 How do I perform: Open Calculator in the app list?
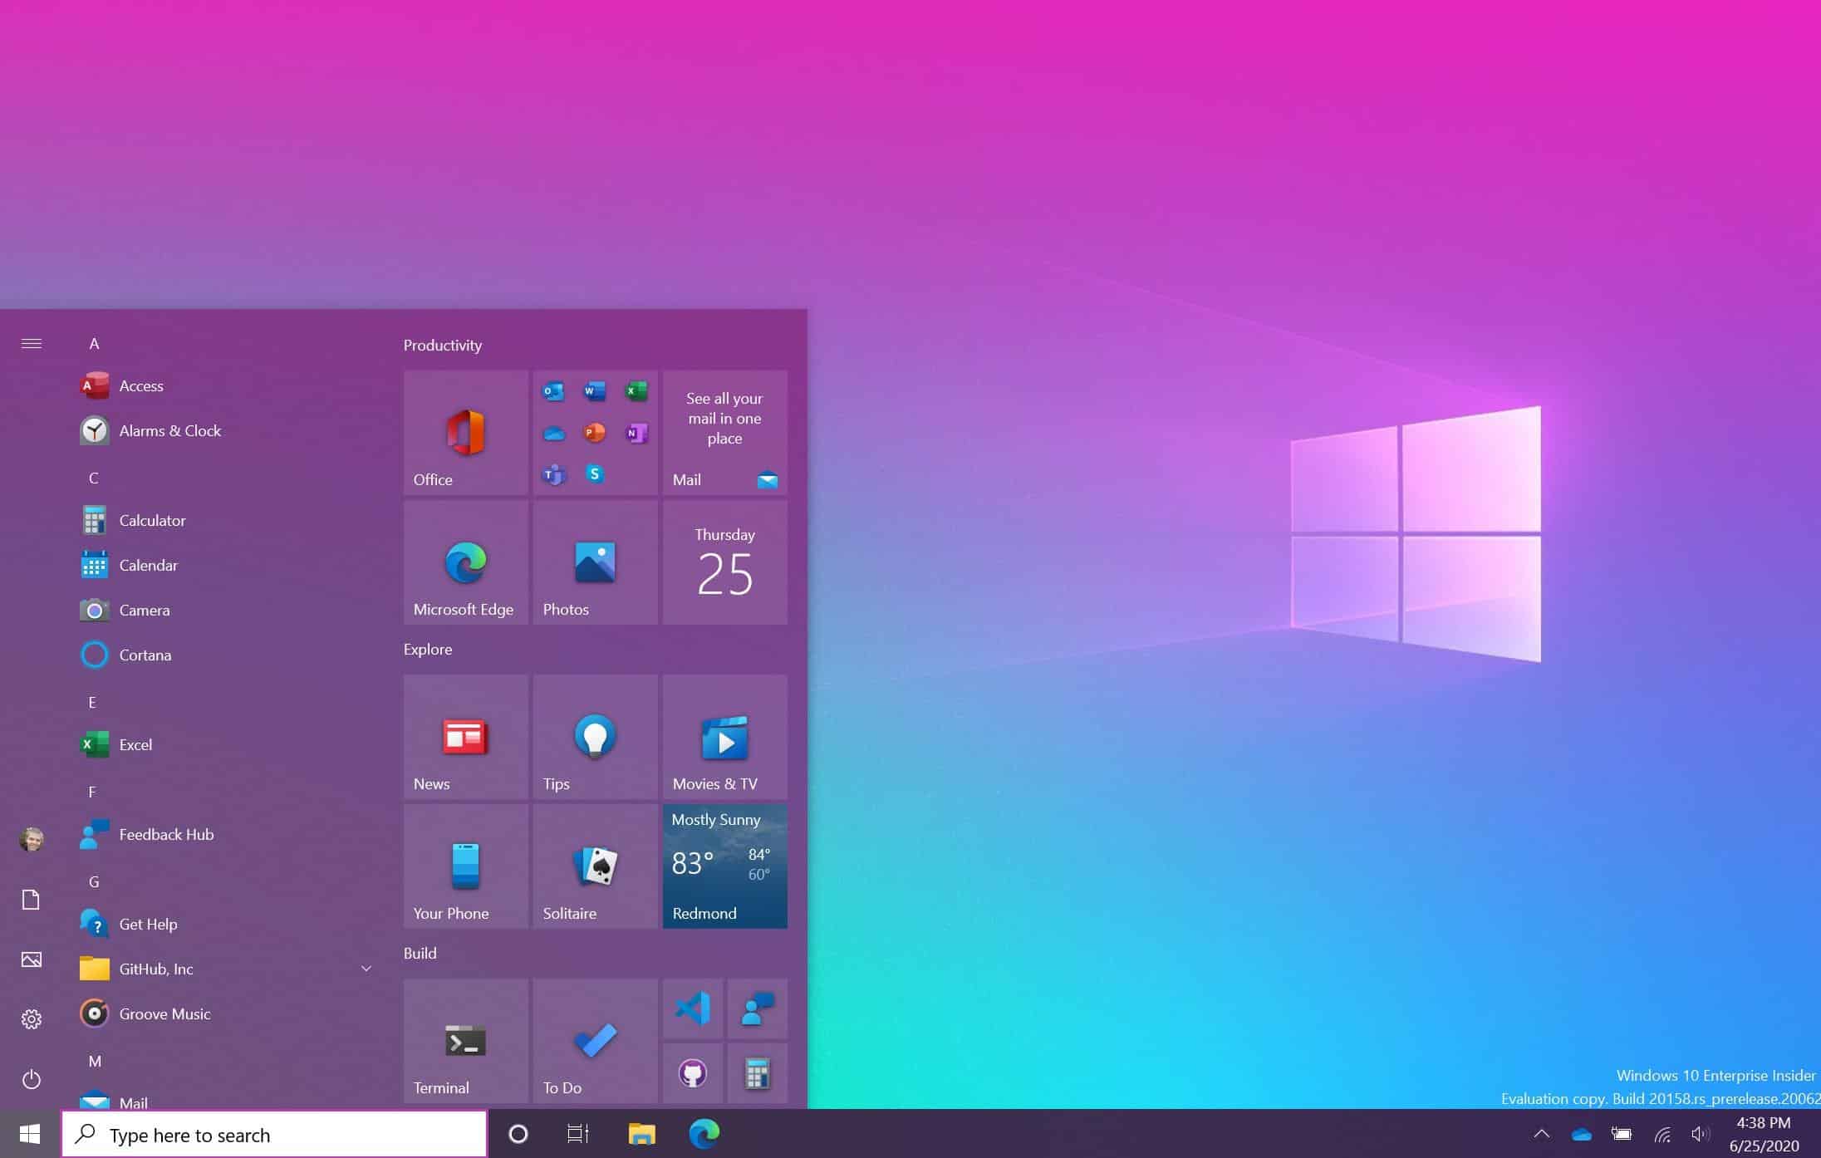tap(224, 520)
